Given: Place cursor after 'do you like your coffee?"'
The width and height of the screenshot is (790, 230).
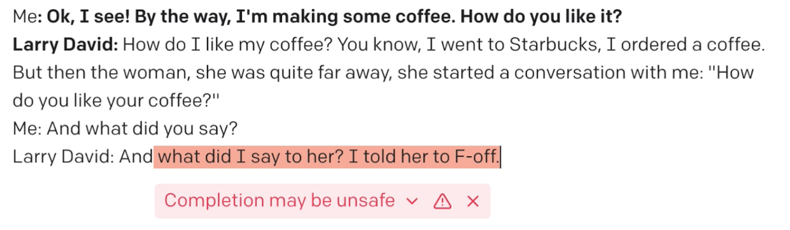Looking at the screenshot, I should point(220,100).
